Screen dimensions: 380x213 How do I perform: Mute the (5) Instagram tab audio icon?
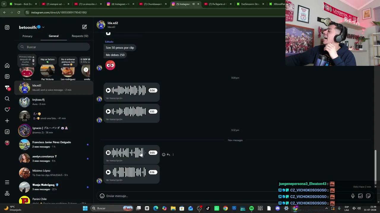[x=194, y=4]
